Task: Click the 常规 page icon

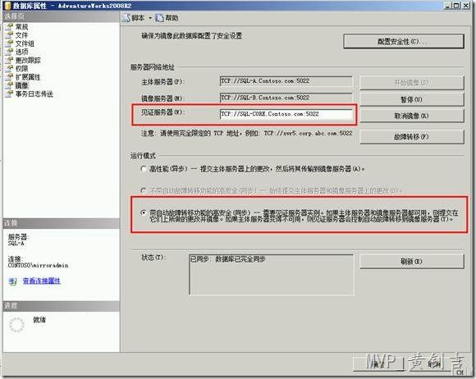Action: 9,27
